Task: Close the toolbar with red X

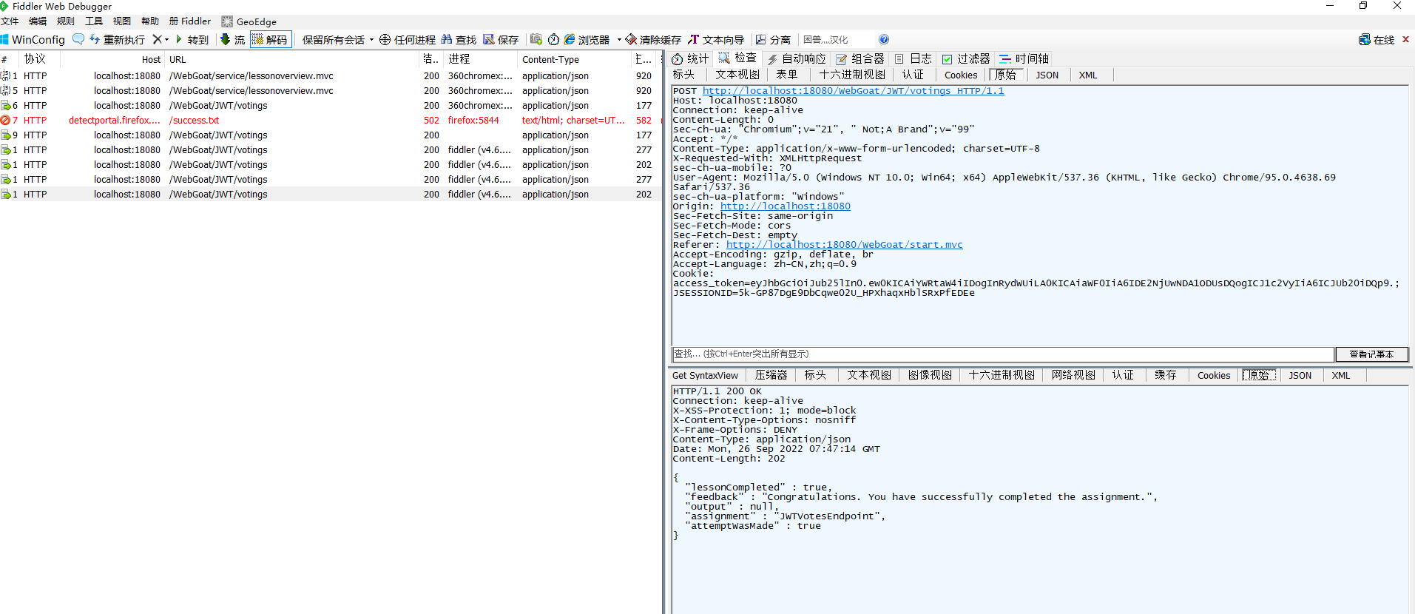Action: pyautogui.click(x=1405, y=39)
